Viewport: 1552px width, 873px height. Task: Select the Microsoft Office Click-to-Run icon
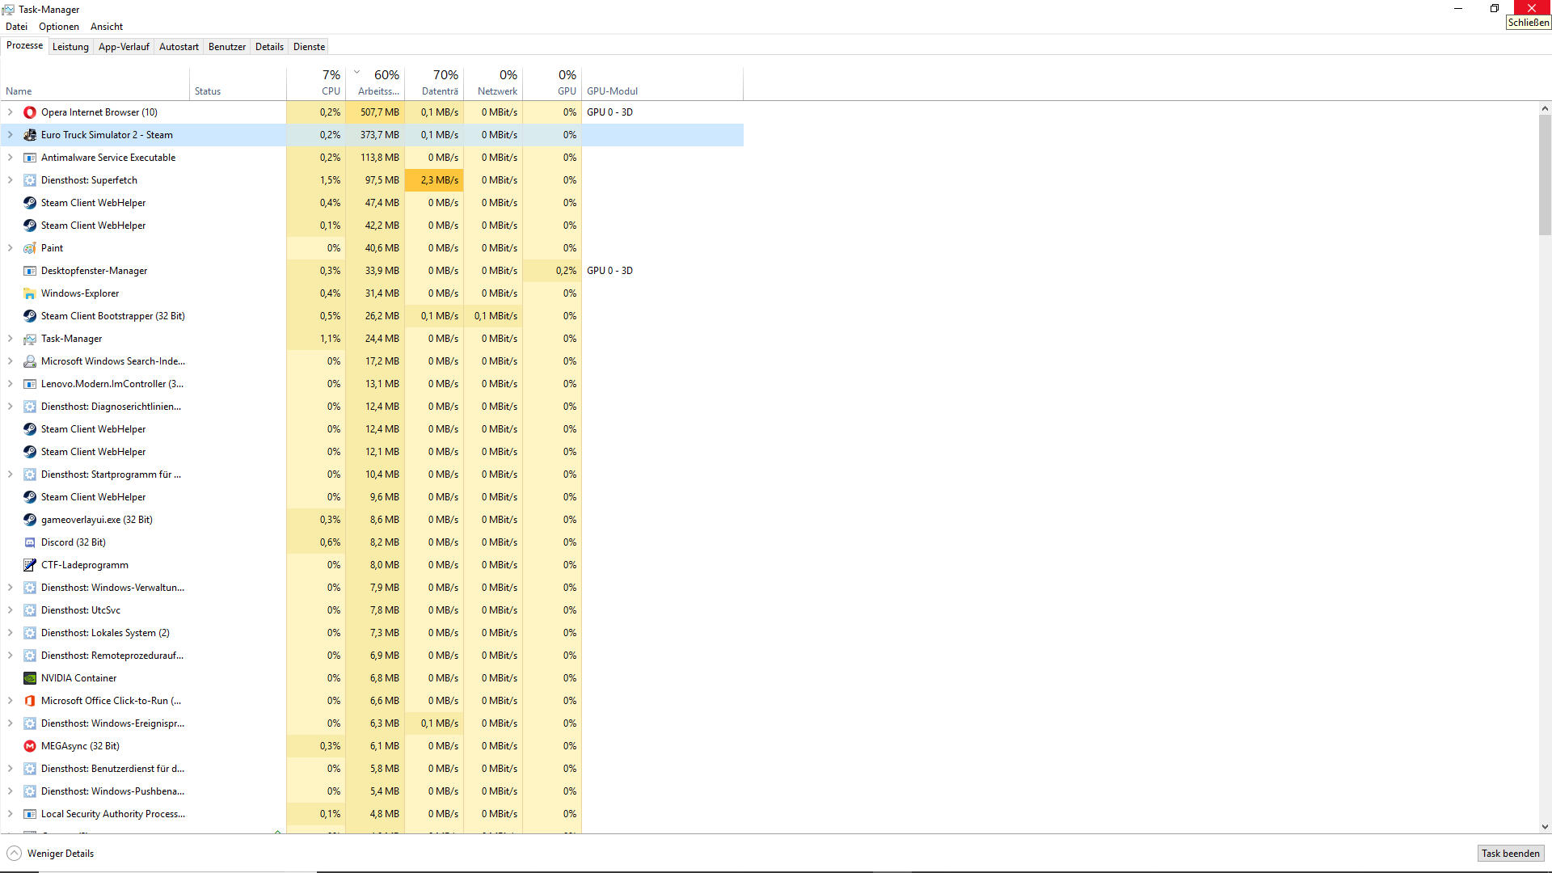click(x=30, y=701)
